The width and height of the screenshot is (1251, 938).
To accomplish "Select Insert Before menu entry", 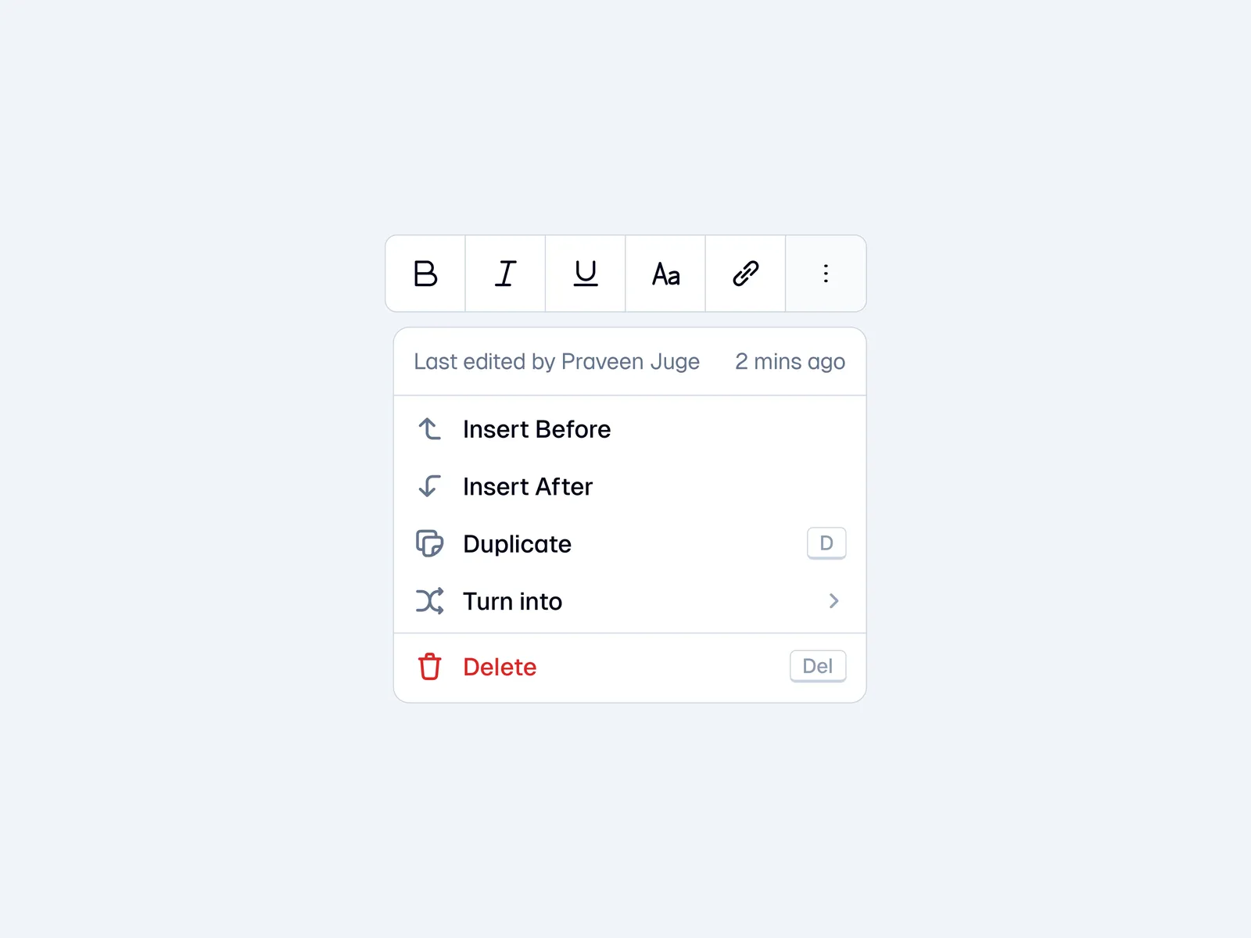I will coord(536,429).
